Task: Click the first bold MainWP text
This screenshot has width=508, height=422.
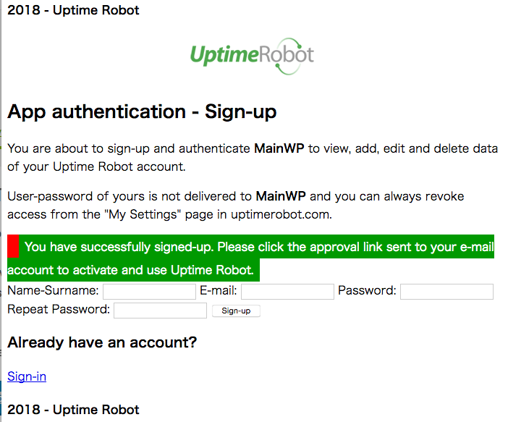Action: [x=279, y=148]
